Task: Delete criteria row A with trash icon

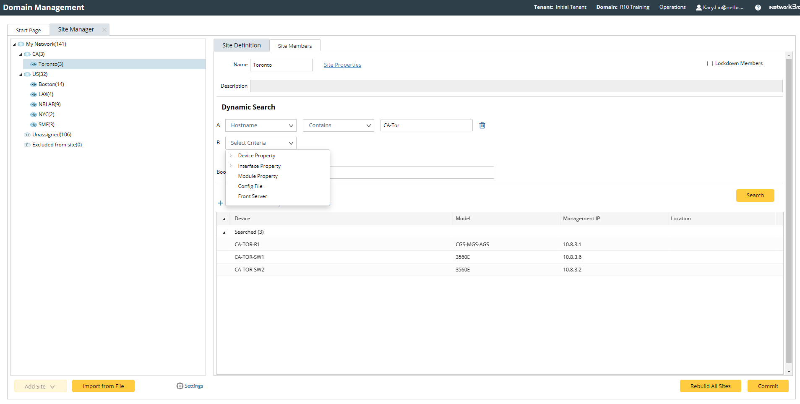Action: [482, 125]
